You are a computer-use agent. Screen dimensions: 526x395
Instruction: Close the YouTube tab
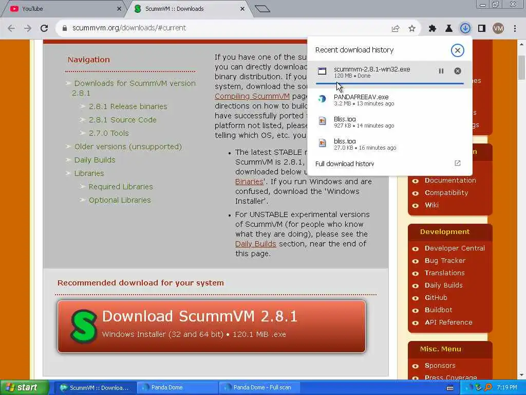coord(119,9)
